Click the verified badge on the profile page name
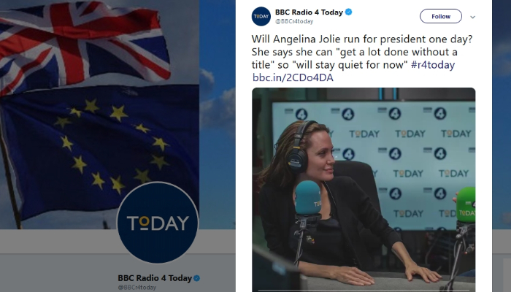Image resolution: width=511 pixels, height=292 pixels. [197, 278]
